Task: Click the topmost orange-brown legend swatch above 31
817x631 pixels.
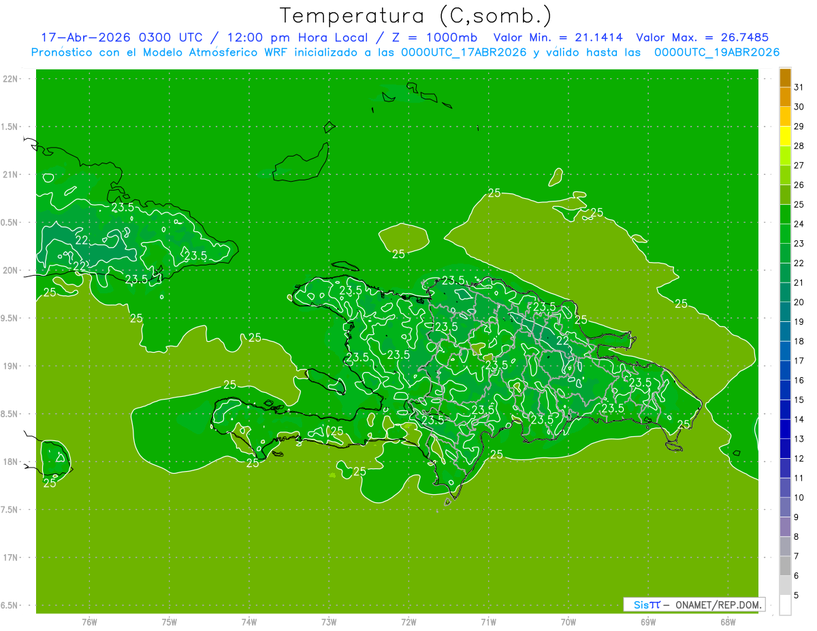Action: coord(785,78)
